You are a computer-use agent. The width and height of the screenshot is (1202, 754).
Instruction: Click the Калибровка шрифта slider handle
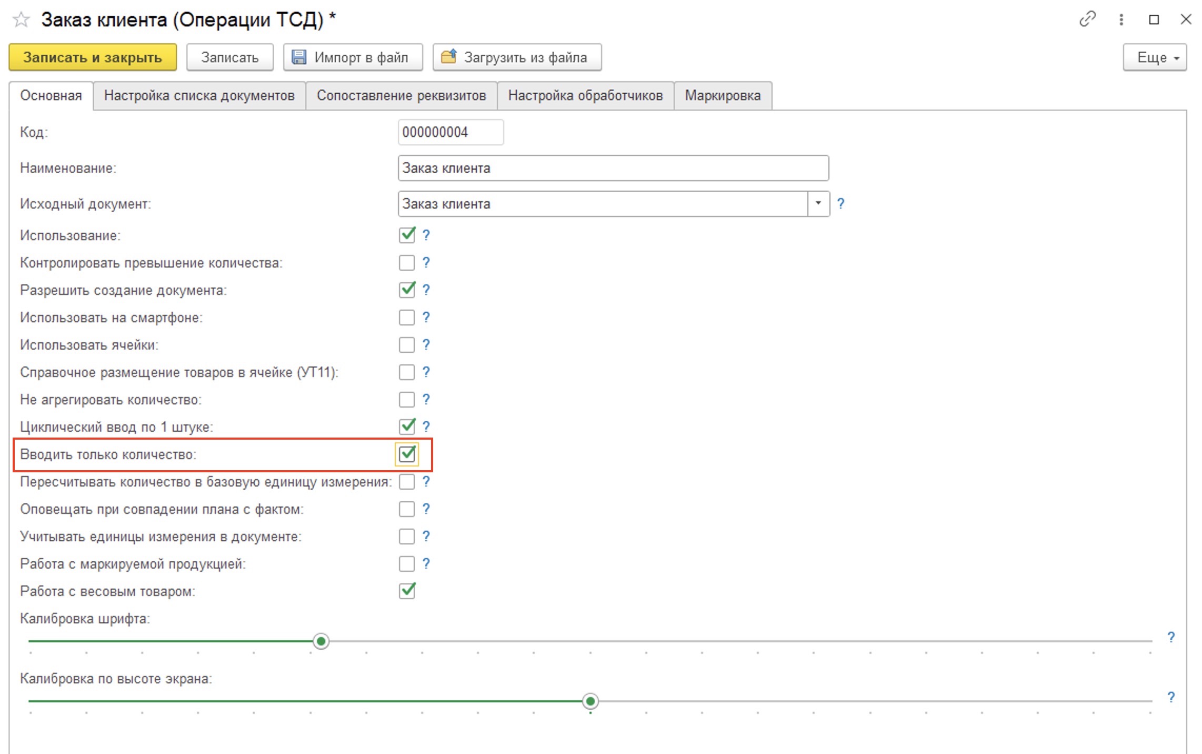click(321, 641)
